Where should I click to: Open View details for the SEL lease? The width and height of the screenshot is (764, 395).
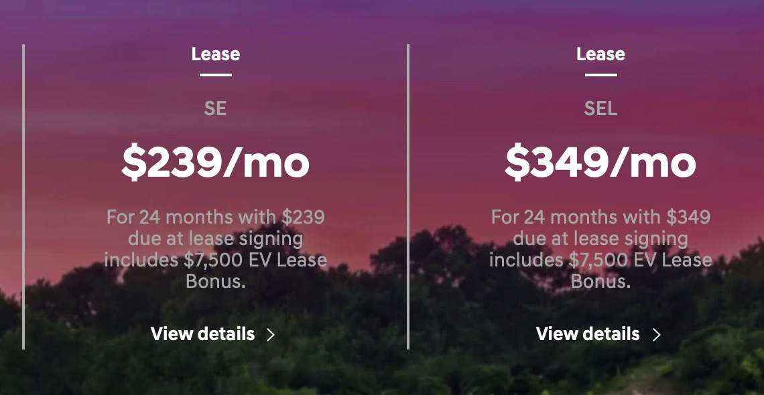pos(588,334)
